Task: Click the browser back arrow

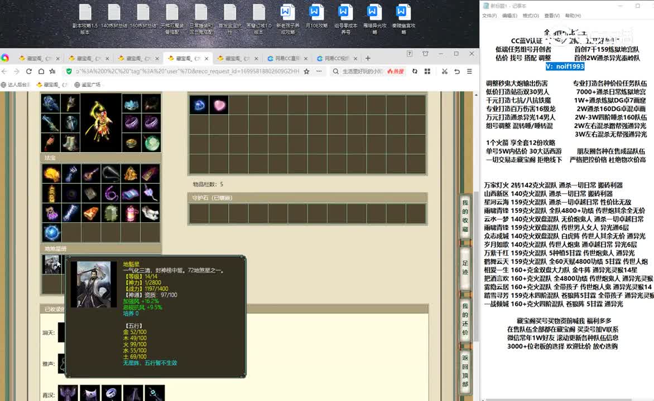Action: (4, 72)
